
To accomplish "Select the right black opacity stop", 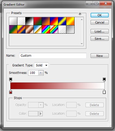I will pyautogui.click(x=104, y=80).
